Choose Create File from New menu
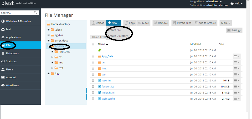This screenshot has width=252, height=119. click(115, 30)
